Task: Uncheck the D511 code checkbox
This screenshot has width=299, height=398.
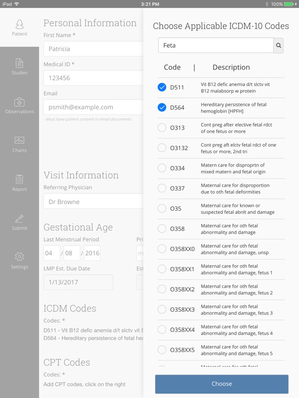Action: (x=162, y=88)
